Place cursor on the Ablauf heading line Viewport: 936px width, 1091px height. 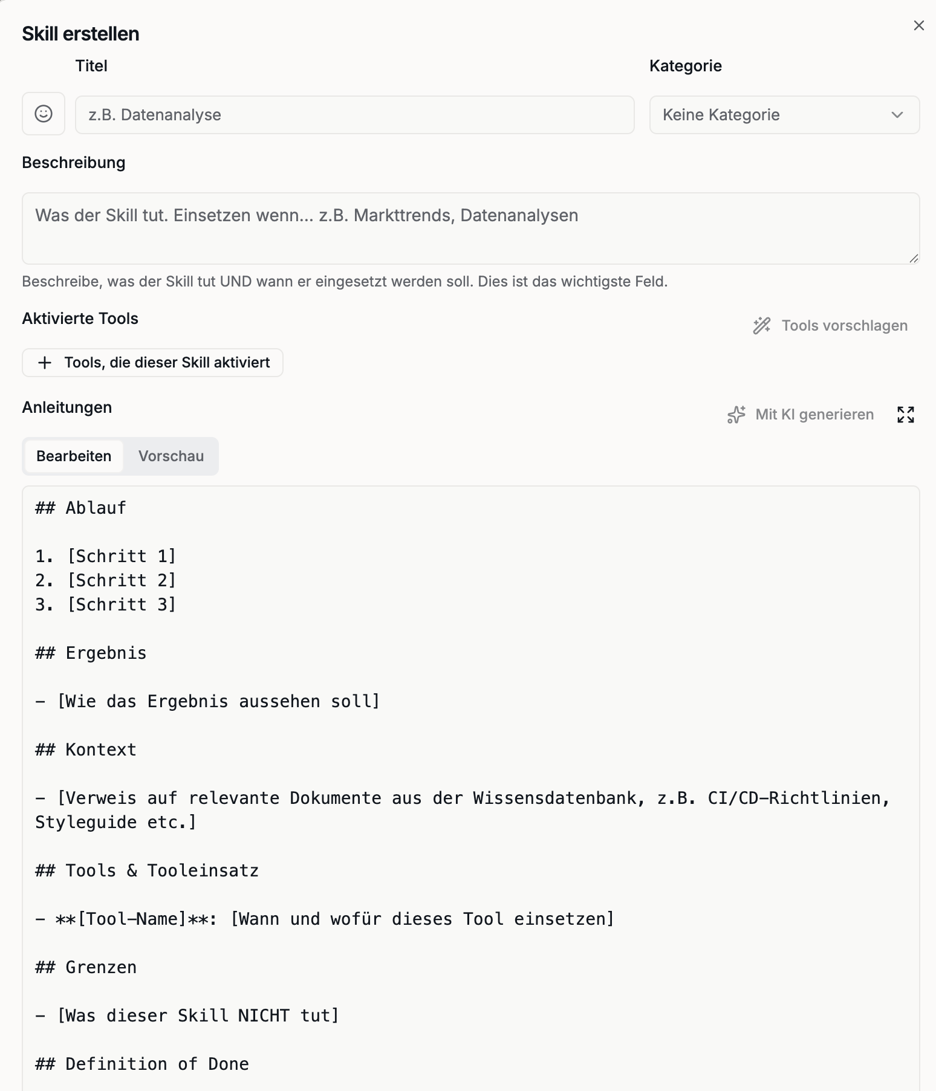[x=96, y=508]
